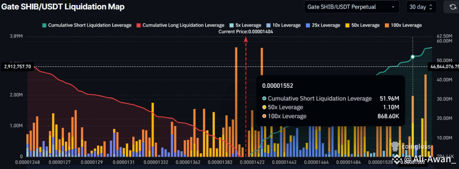The image size is (459, 169).
Task: Click the 0.00001382 x-axis label
Action: point(220,162)
